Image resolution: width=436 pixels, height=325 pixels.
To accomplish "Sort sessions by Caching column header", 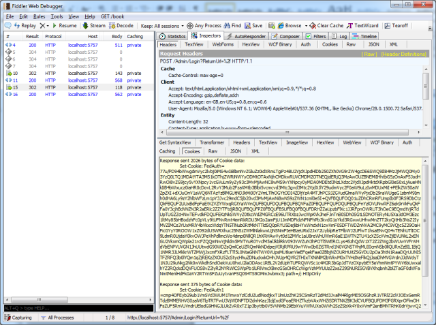I will 138,36.
